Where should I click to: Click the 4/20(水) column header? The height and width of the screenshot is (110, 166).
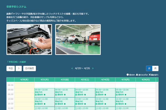coord(24,79)
